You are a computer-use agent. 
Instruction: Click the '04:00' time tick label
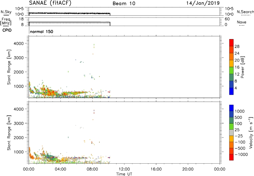coord(61,169)
